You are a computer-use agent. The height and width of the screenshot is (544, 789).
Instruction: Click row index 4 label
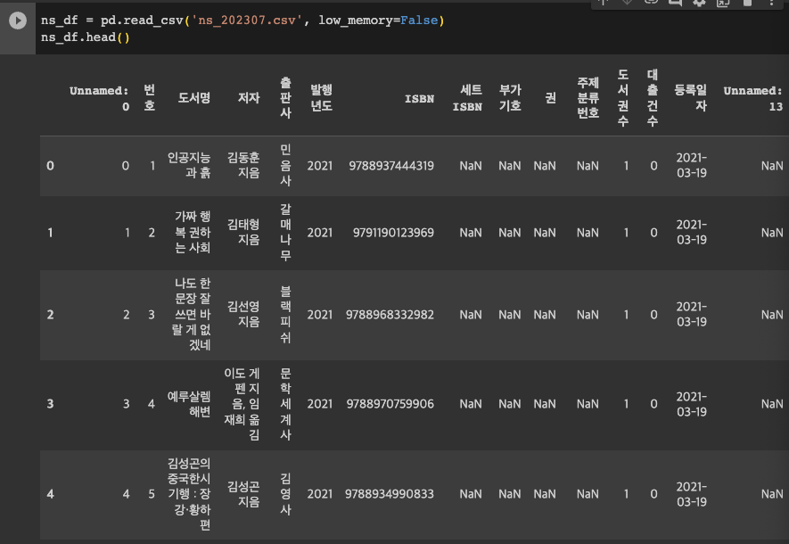tap(50, 494)
